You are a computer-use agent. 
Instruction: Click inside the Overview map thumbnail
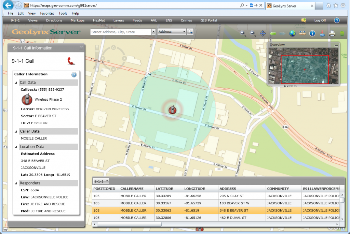click(x=304, y=66)
